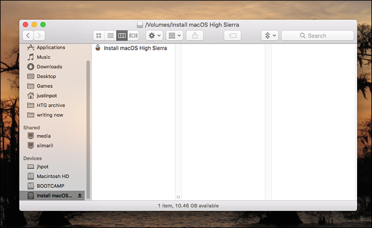372x228 pixels.
Task: Go forward with the right arrow button
Action: coord(39,35)
